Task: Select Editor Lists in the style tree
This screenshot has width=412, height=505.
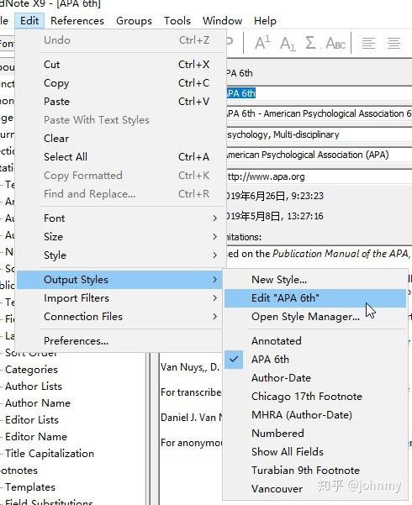Action: (32, 420)
